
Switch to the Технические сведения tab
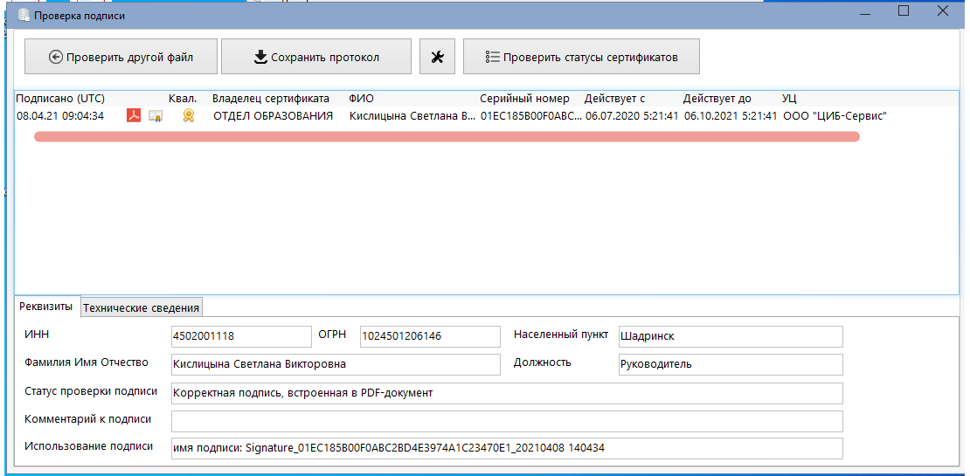coord(141,307)
